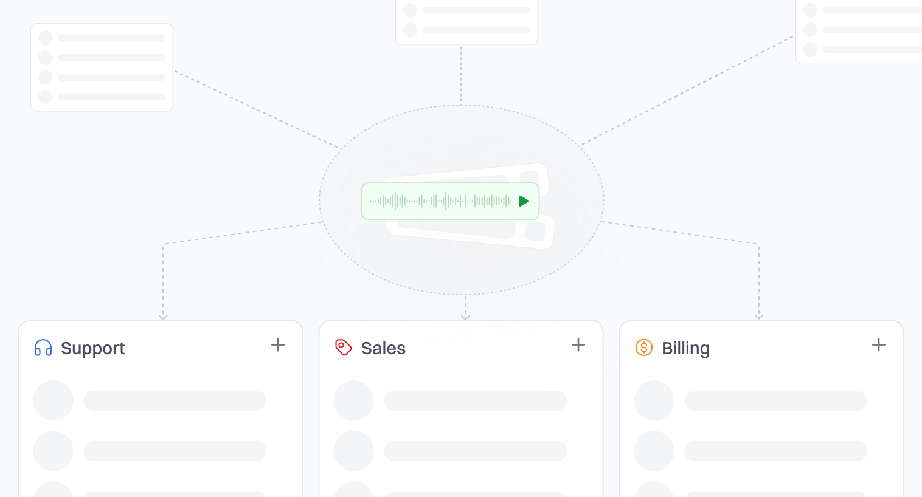Click second avatar circle in Billing card
This screenshot has width=922, height=497.
[x=654, y=451]
